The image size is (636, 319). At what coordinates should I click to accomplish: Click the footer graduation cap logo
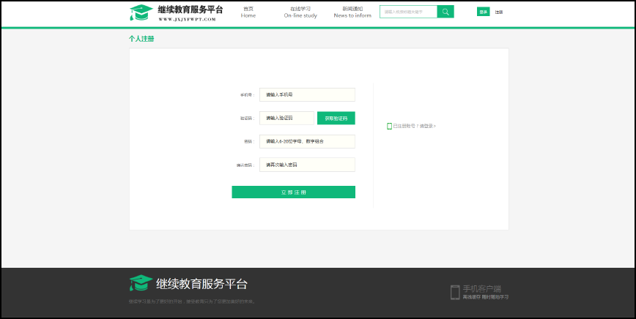pyautogui.click(x=141, y=284)
